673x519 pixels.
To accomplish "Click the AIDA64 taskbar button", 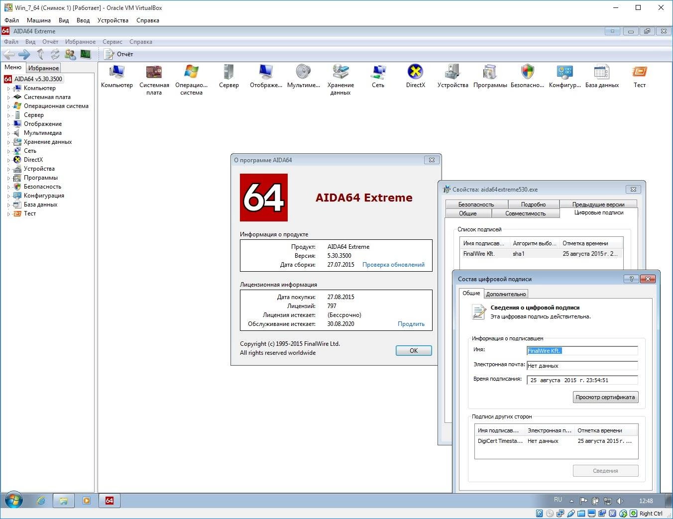I will 110,501.
